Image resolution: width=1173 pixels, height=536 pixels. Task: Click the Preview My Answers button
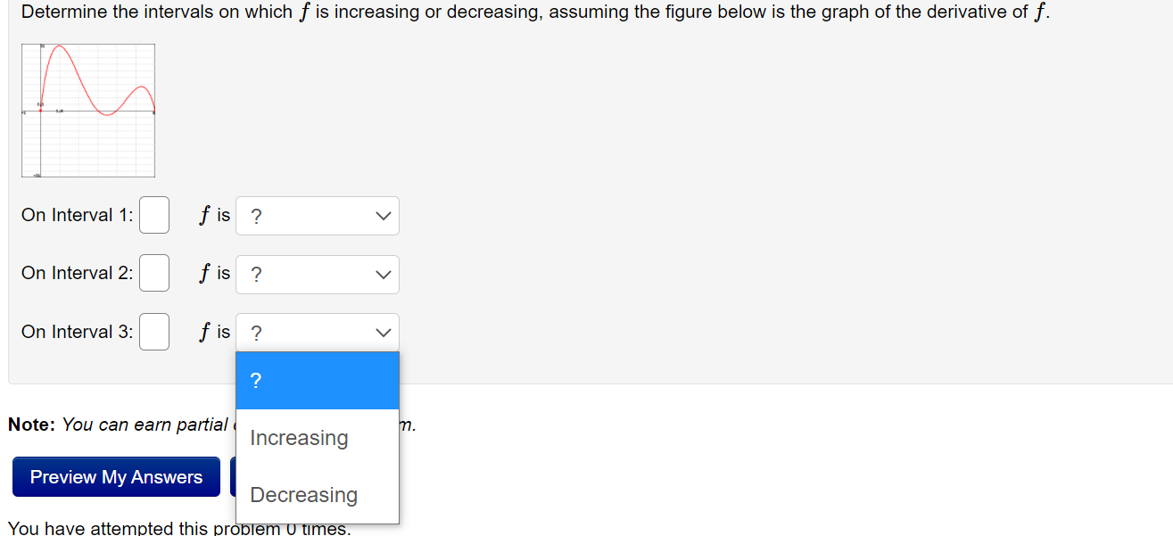(x=115, y=476)
